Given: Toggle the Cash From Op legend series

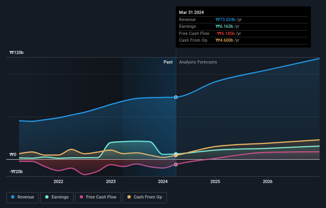Looking at the screenshot, I should pyautogui.click(x=145, y=197).
